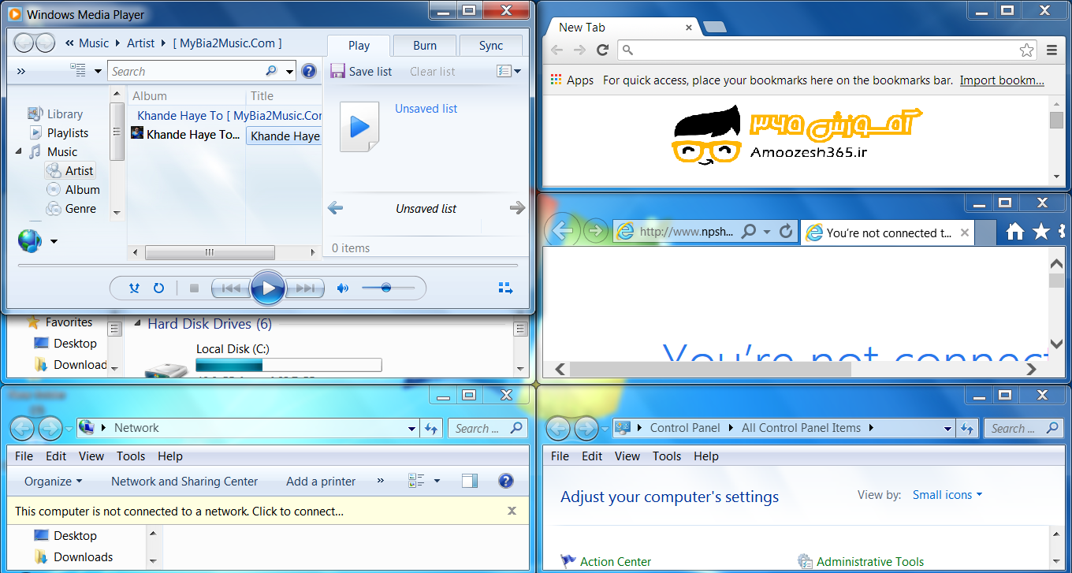This screenshot has height=573, width=1072.
Task: Click the Music breadcrumb in Media Player
Action: (x=94, y=43)
